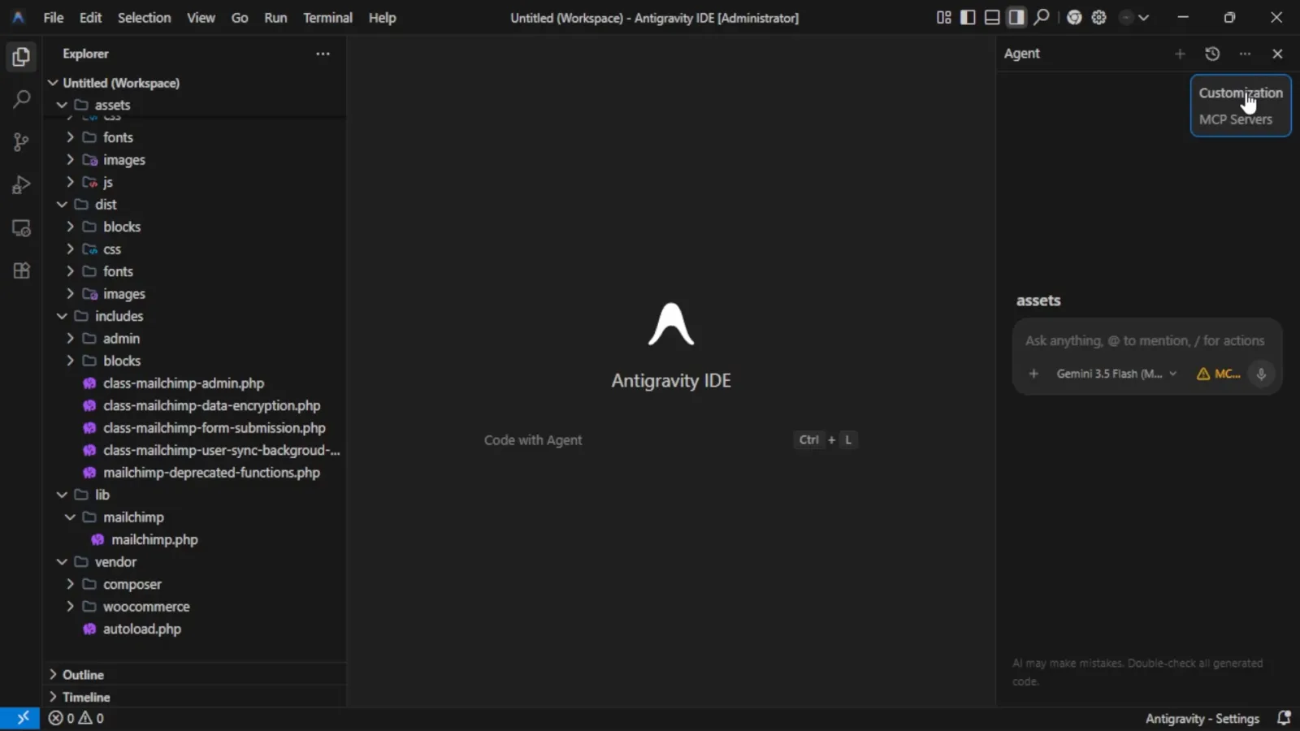This screenshot has height=731, width=1300.
Task: Open the Help menu
Action: 382,17
